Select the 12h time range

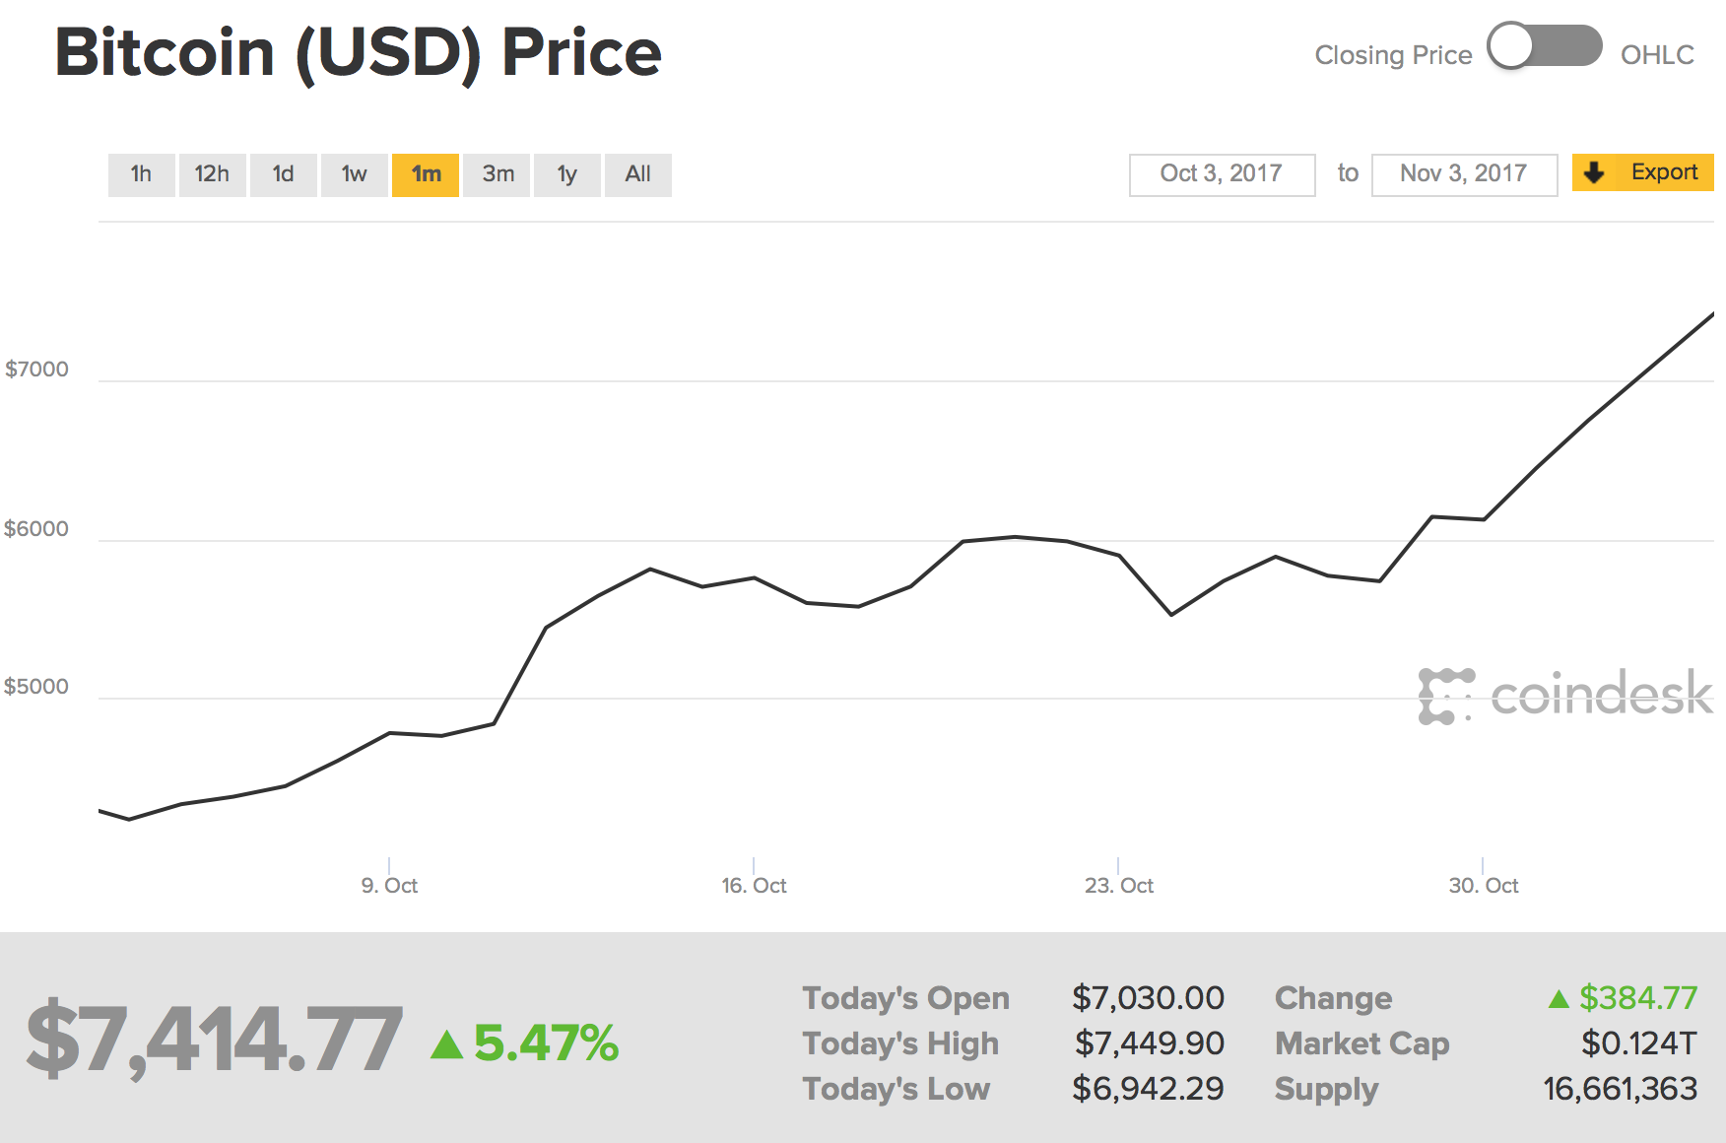coord(212,174)
